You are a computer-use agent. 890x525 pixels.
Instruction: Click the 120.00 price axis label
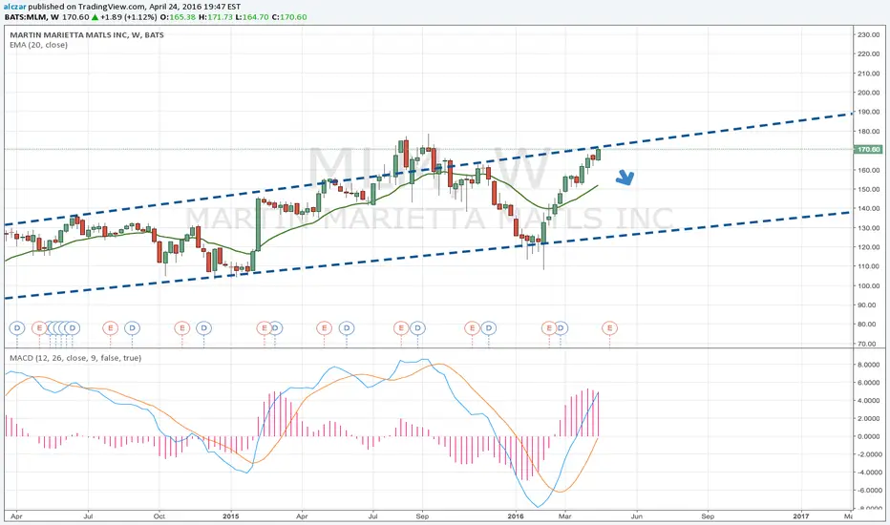coord(868,247)
